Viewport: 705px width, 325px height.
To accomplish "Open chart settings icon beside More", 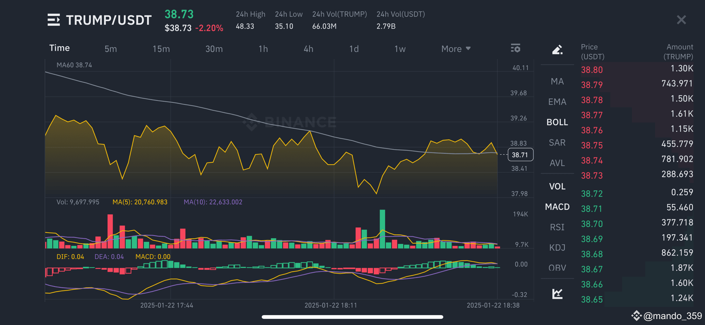I will [515, 48].
